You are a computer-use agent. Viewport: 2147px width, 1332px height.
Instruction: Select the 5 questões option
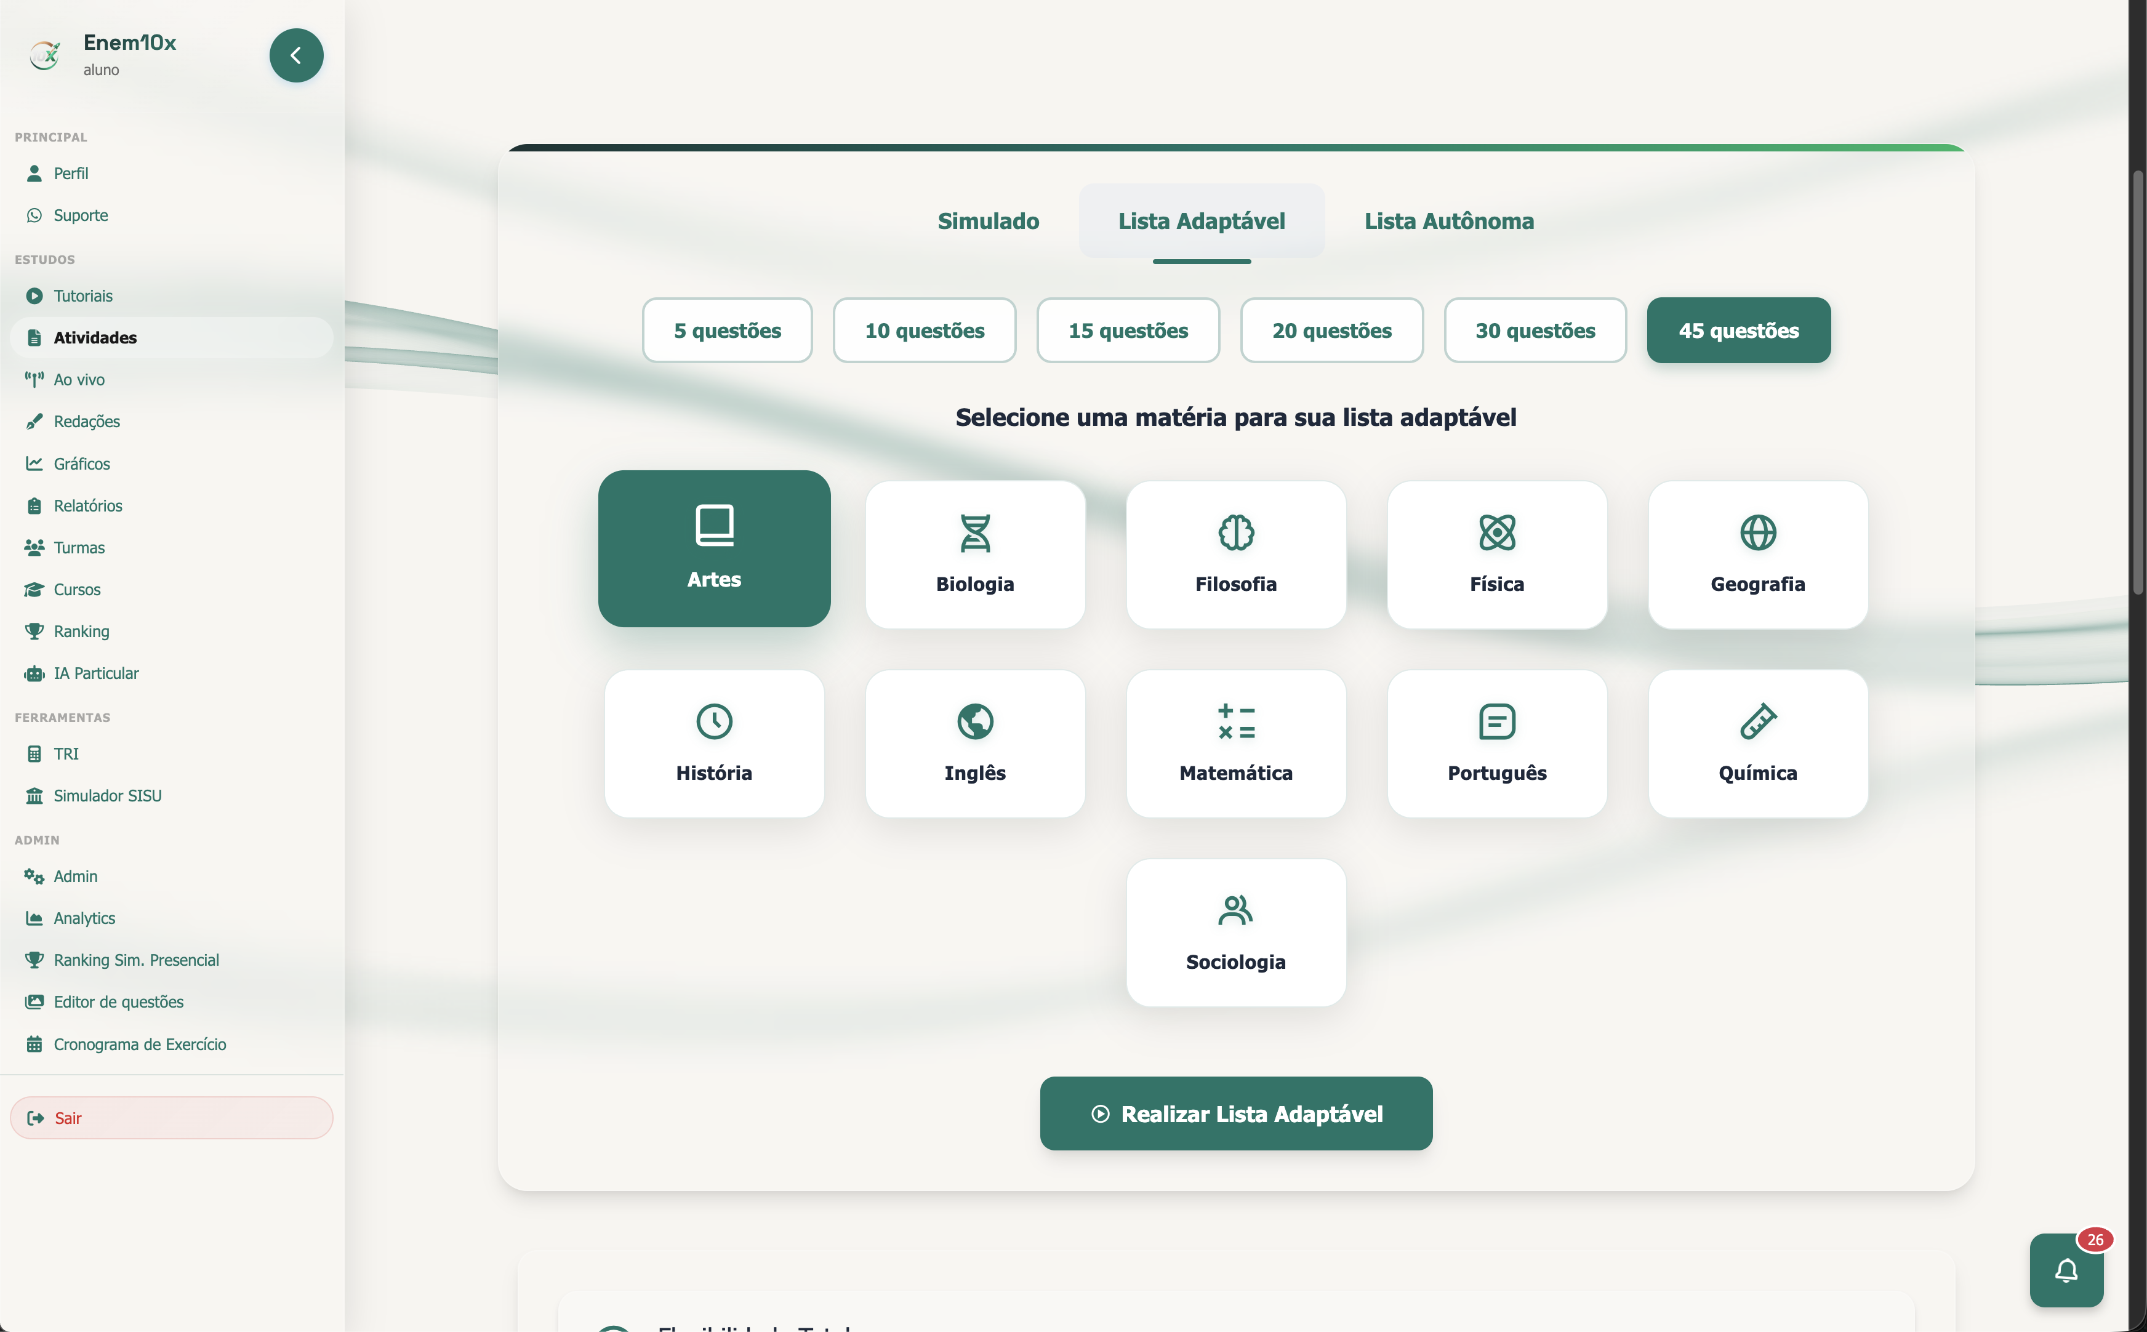[x=727, y=331]
